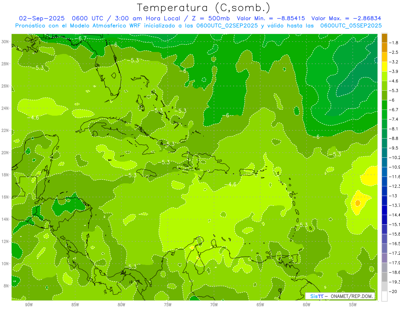Click the 24N latitude label
Screen dimensions: 400x309
[x=6, y=108]
